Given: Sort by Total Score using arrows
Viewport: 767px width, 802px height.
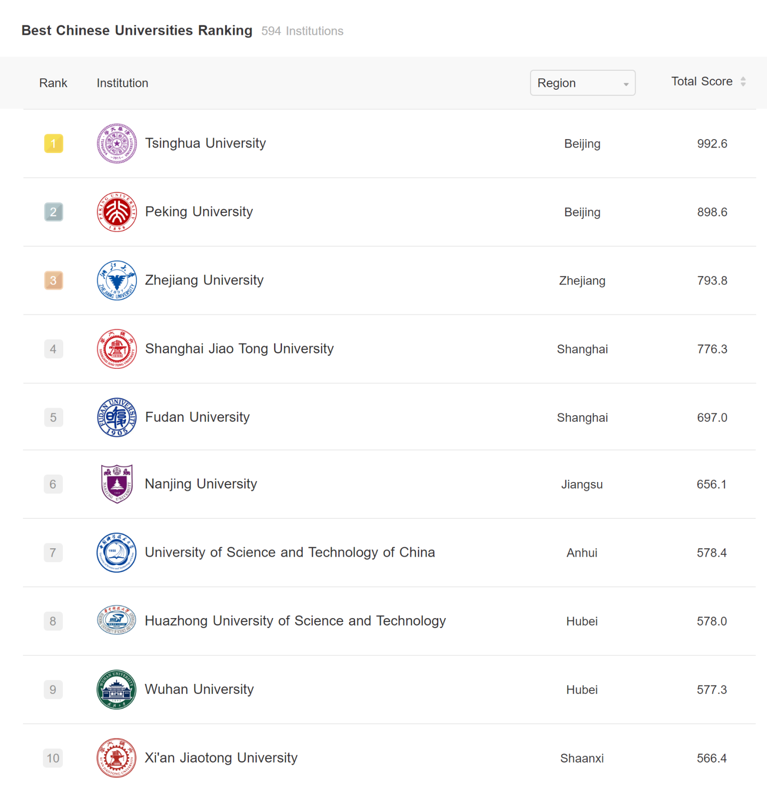Looking at the screenshot, I should coord(743,82).
